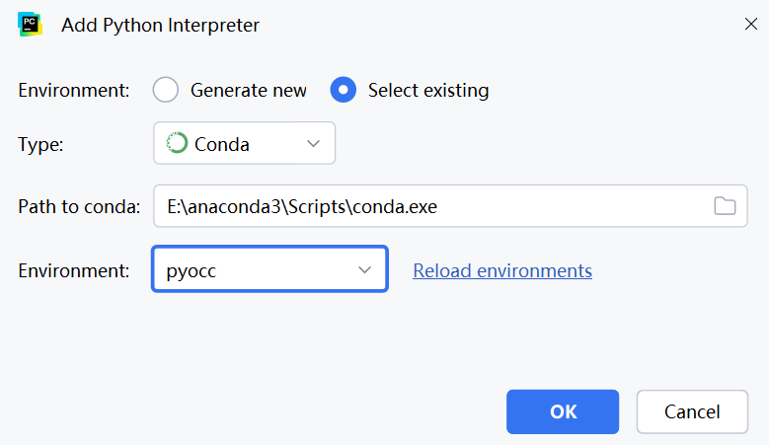
Task: Click the Reload environments link
Action: pyautogui.click(x=502, y=270)
